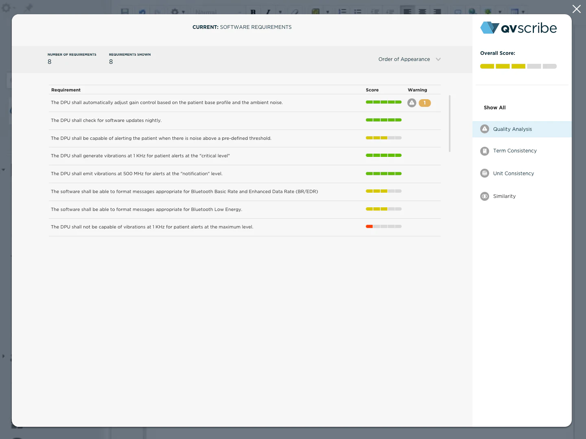The height and width of the screenshot is (439, 586).
Task: Close the QVscribe requirements overlay
Action: tap(576, 9)
